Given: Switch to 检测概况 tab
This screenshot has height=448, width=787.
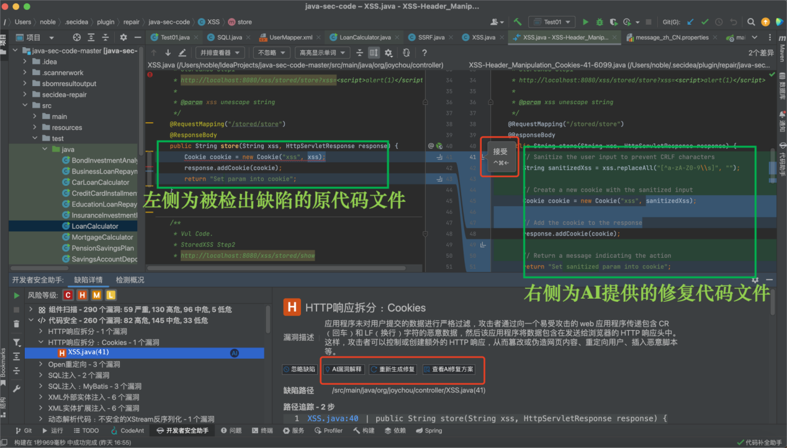Looking at the screenshot, I should pyautogui.click(x=130, y=280).
